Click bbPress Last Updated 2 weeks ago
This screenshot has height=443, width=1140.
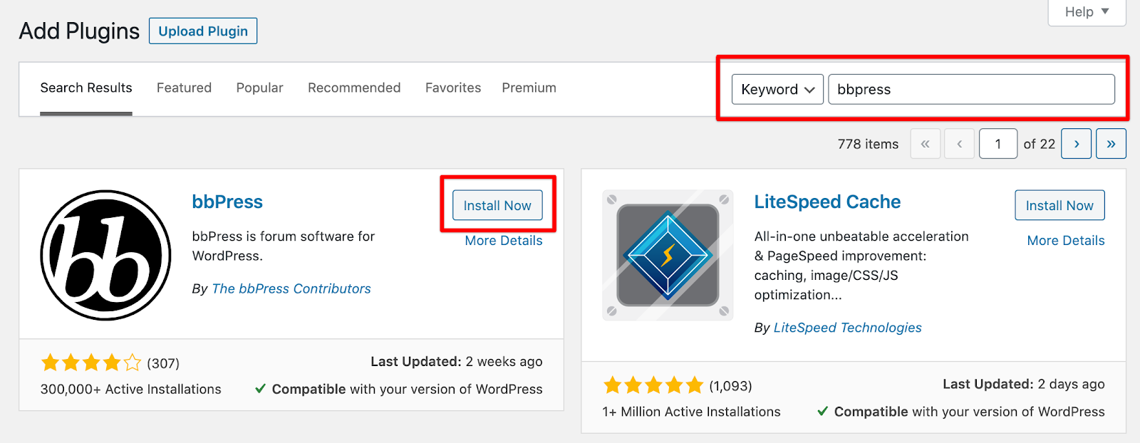[x=456, y=362]
